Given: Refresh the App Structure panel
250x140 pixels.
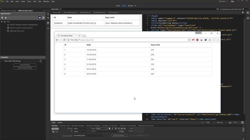Looking at the screenshot, I should (x=43, y=18).
